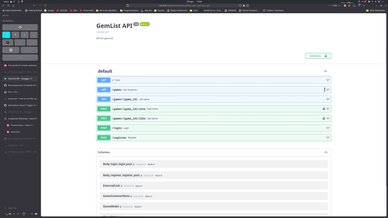388x218 pixels.
Task: Bookmark this page with the star icon
Action: [x=247, y=6]
